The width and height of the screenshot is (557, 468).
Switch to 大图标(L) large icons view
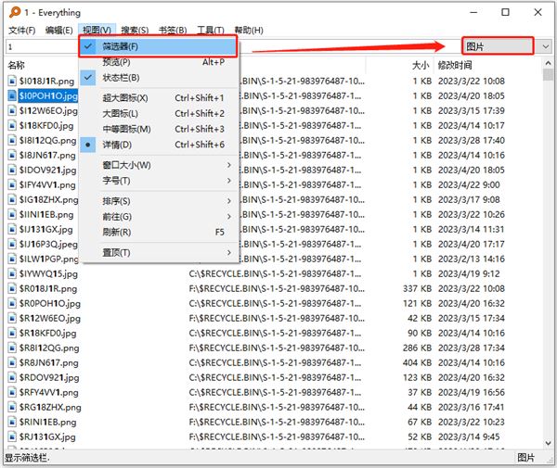[158, 113]
